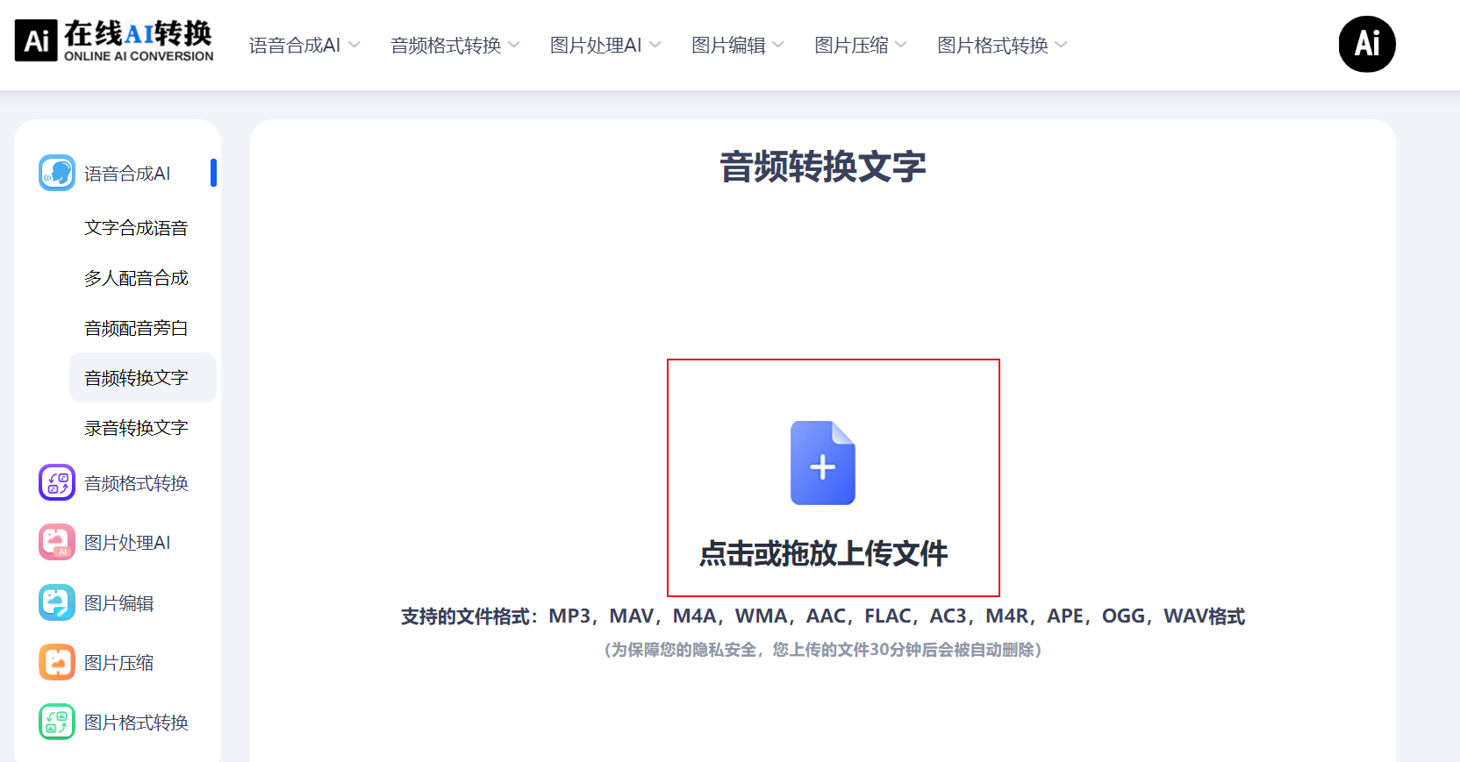The height and width of the screenshot is (762, 1460).
Task: Open 录音转换文字 in the sidebar
Action: coord(136,428)
